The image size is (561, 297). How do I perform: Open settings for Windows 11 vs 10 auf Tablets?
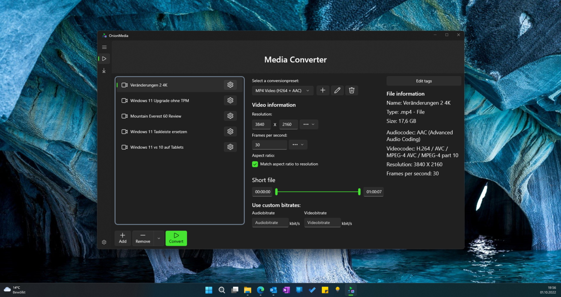click(x=230, y=147)
